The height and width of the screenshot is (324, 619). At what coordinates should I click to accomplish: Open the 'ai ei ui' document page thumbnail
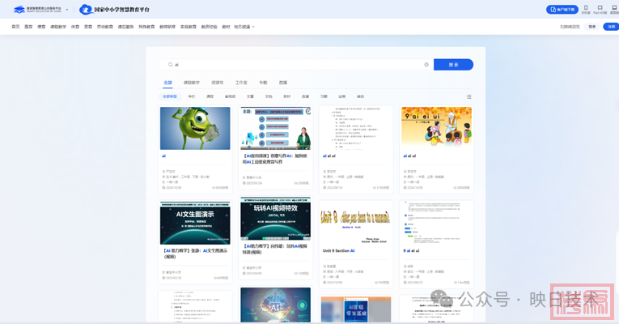[x=356, y=129]
